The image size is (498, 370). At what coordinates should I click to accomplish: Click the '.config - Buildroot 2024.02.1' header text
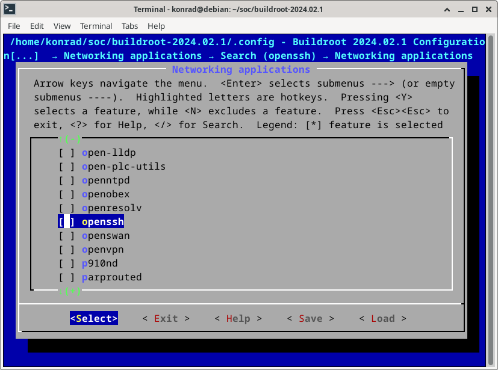click(319, 42)
